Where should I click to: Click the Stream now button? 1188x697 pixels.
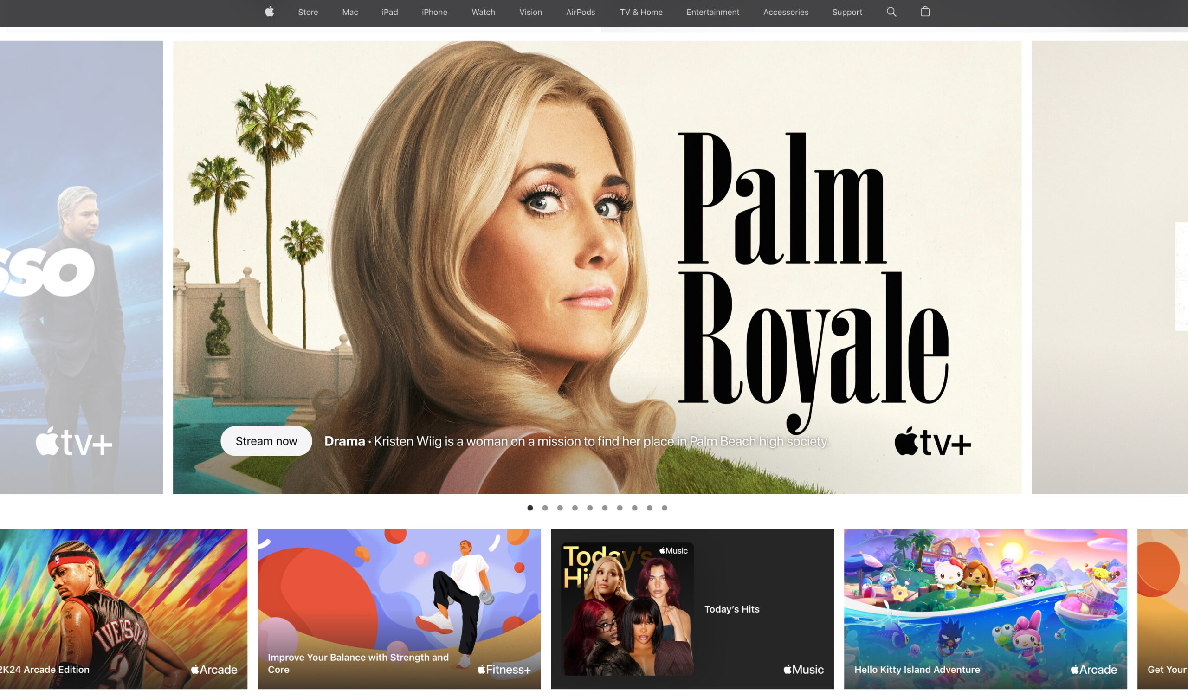[x=266, y=441]
